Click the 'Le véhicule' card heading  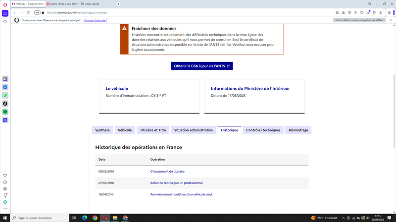[x=117, y=89]
